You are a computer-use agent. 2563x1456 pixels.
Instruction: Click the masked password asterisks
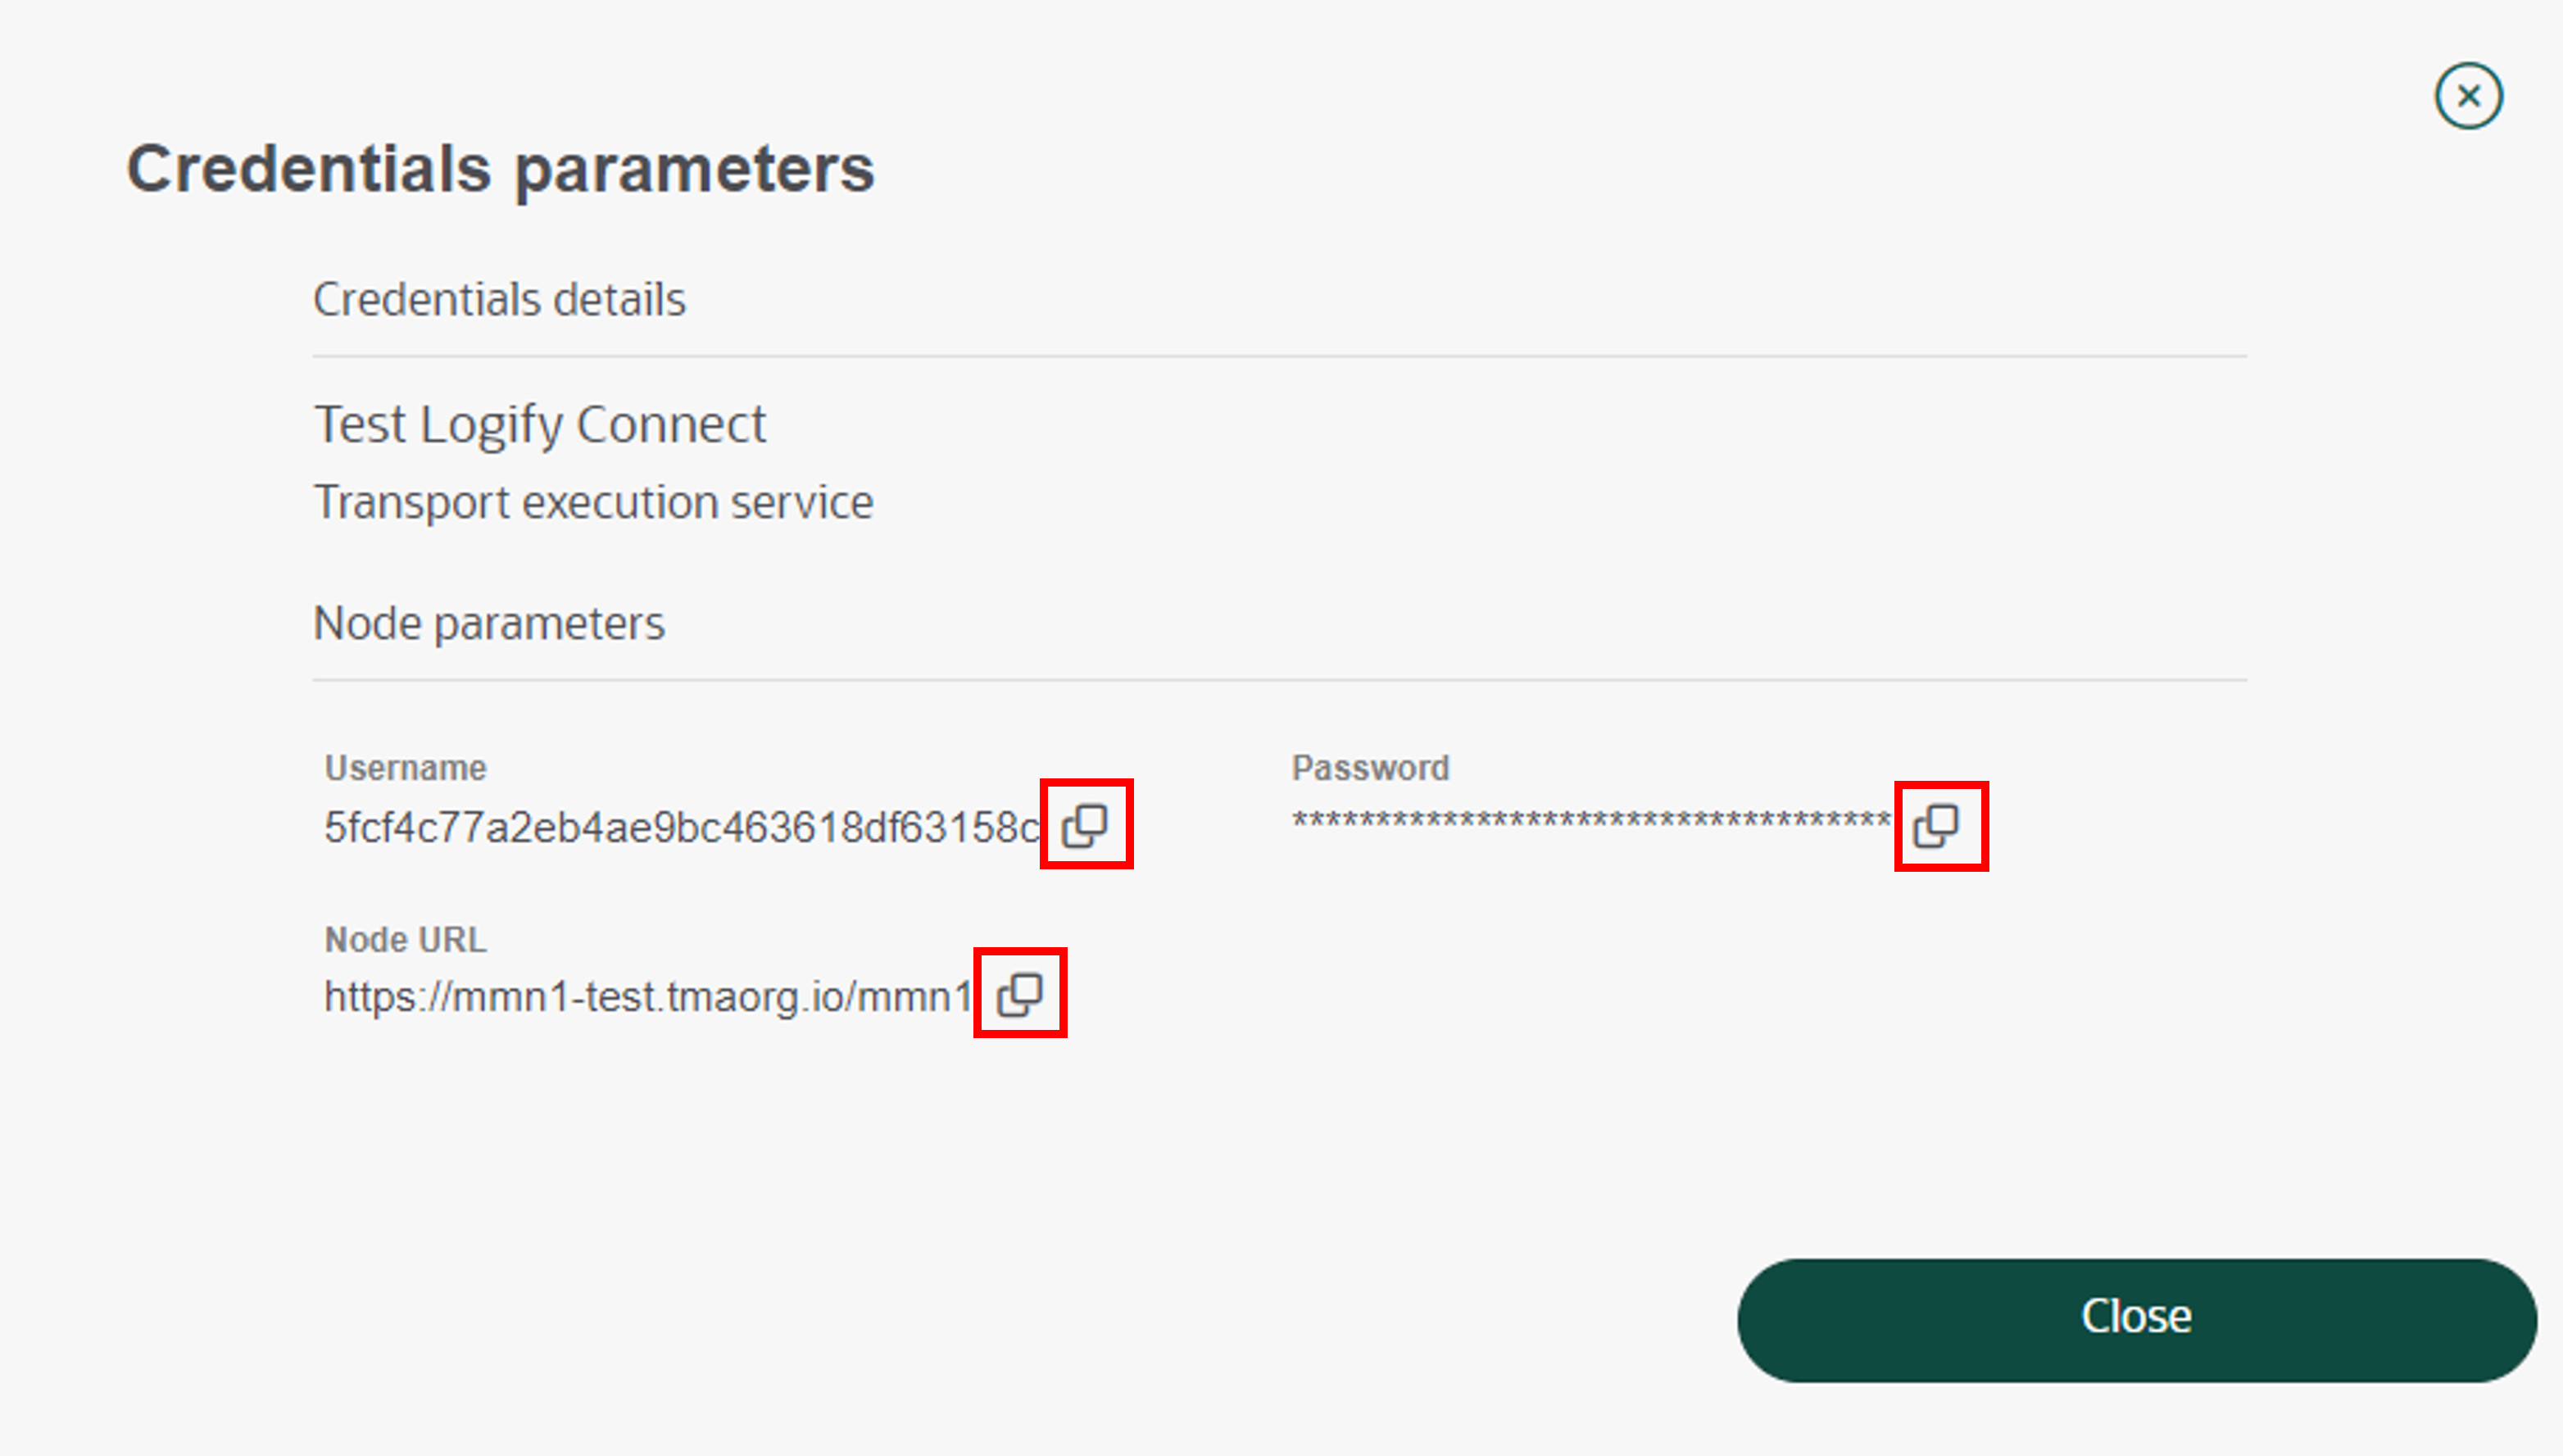1591,820
